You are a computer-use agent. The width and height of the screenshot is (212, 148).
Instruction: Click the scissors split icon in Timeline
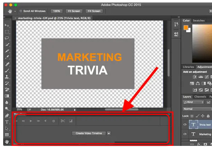click(63, 121)
